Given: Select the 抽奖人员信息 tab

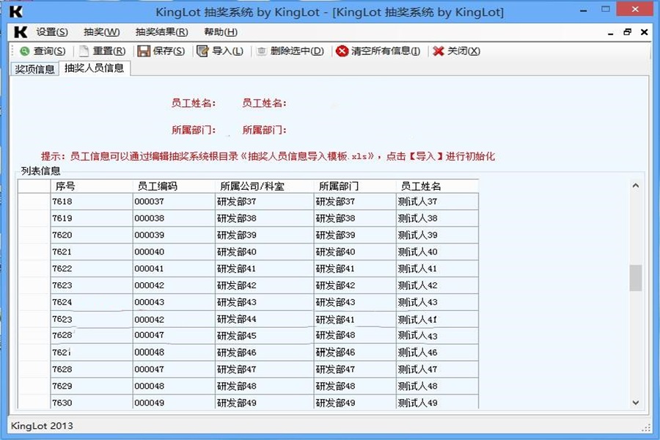Looking at the screenshot, I should (95, 68).
